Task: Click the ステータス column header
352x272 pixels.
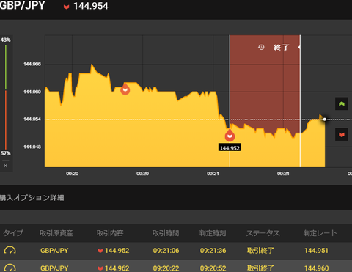Action: pyautogui.click(x=263, y=233)
